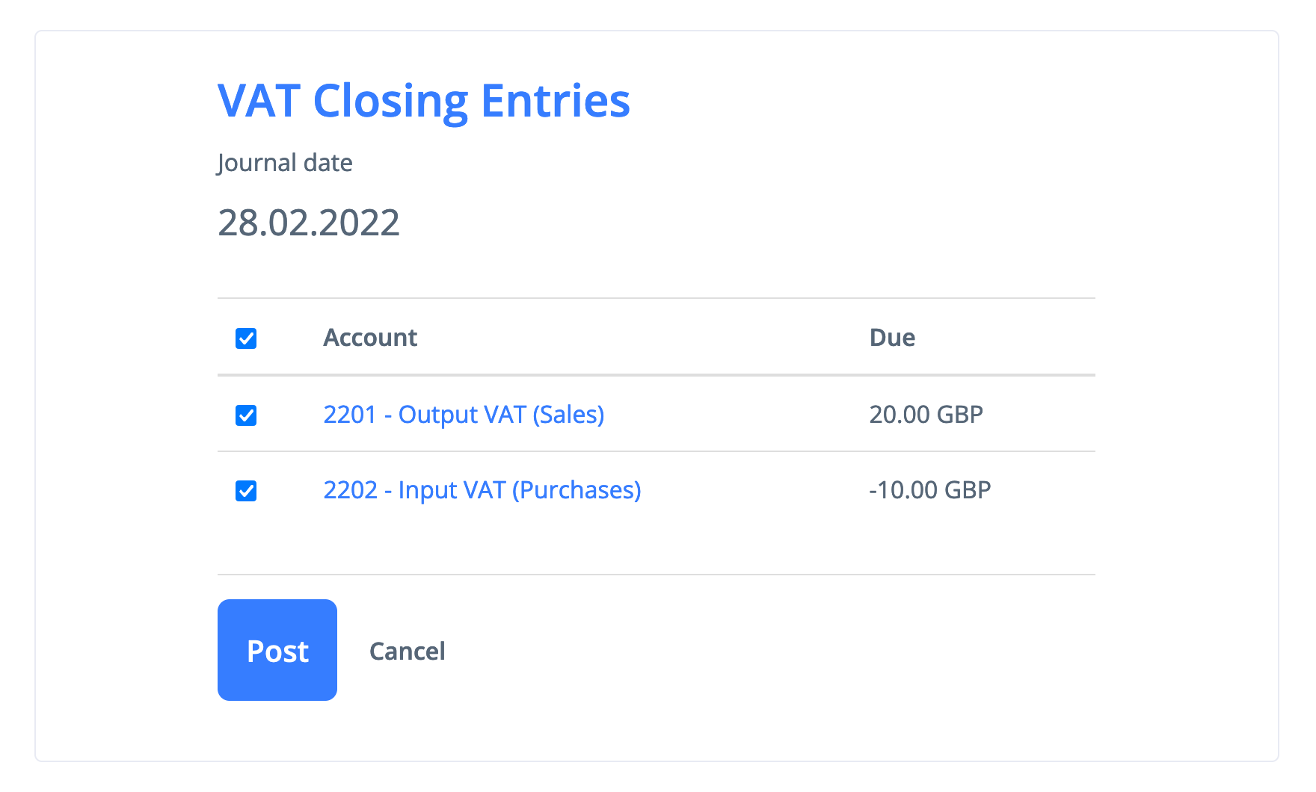
Task: Click the Due column header
Action: 892,338
